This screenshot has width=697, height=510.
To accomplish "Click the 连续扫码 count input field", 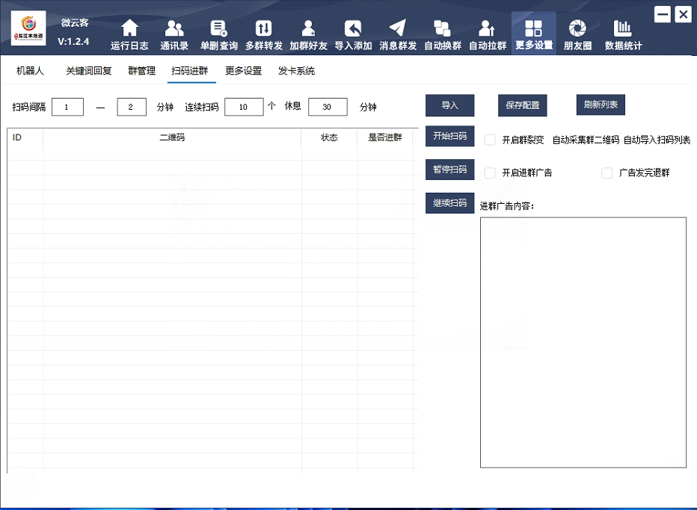I will coord(244,107).
